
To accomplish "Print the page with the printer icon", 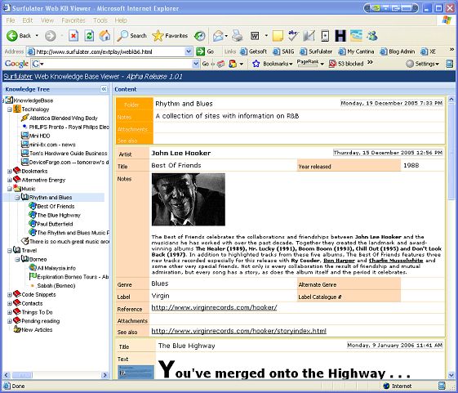I will 238,36.
